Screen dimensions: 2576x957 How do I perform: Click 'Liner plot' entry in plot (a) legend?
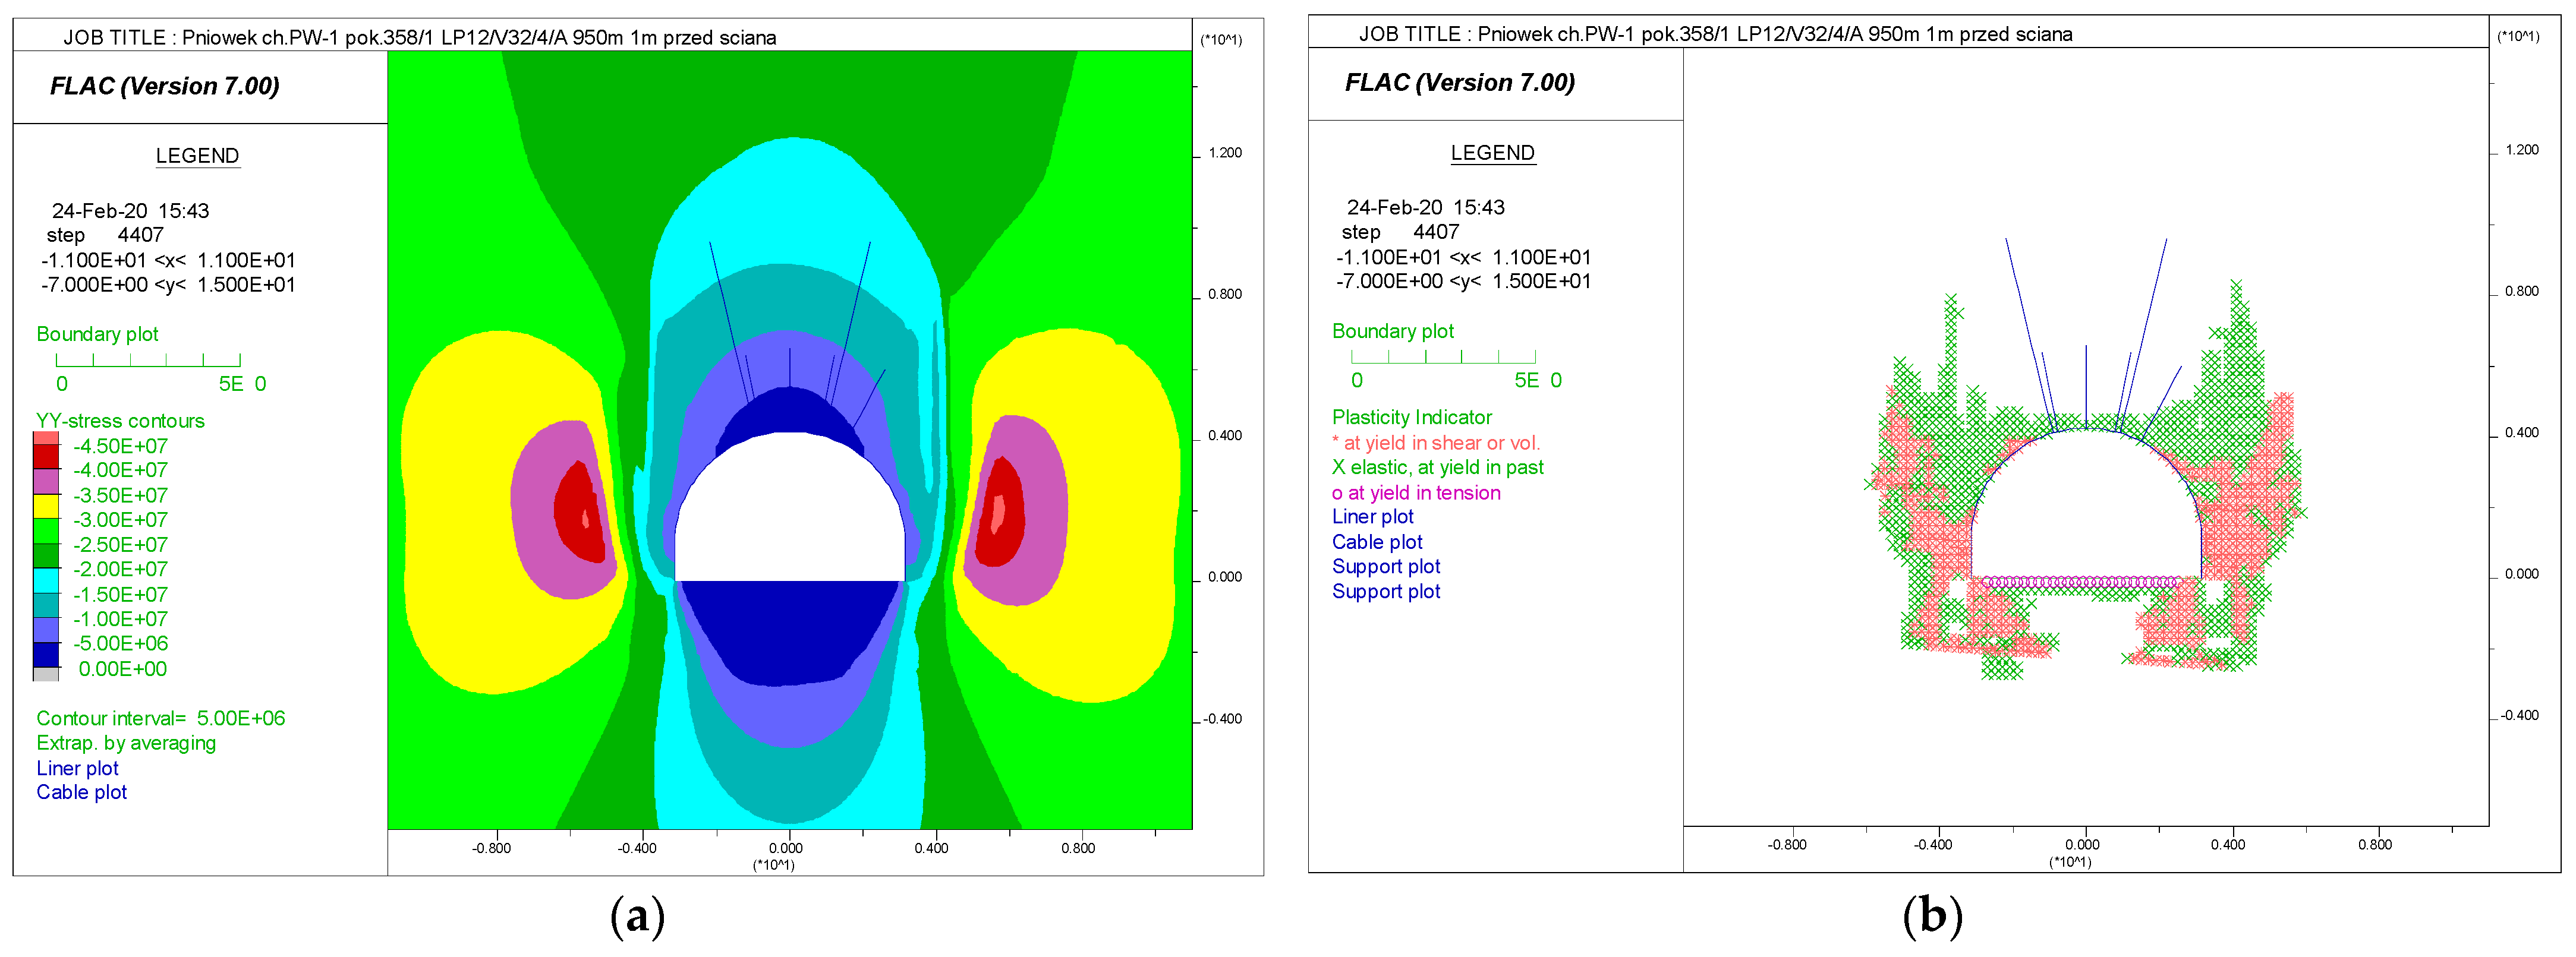pyautogui.click(x=78, y=768)
